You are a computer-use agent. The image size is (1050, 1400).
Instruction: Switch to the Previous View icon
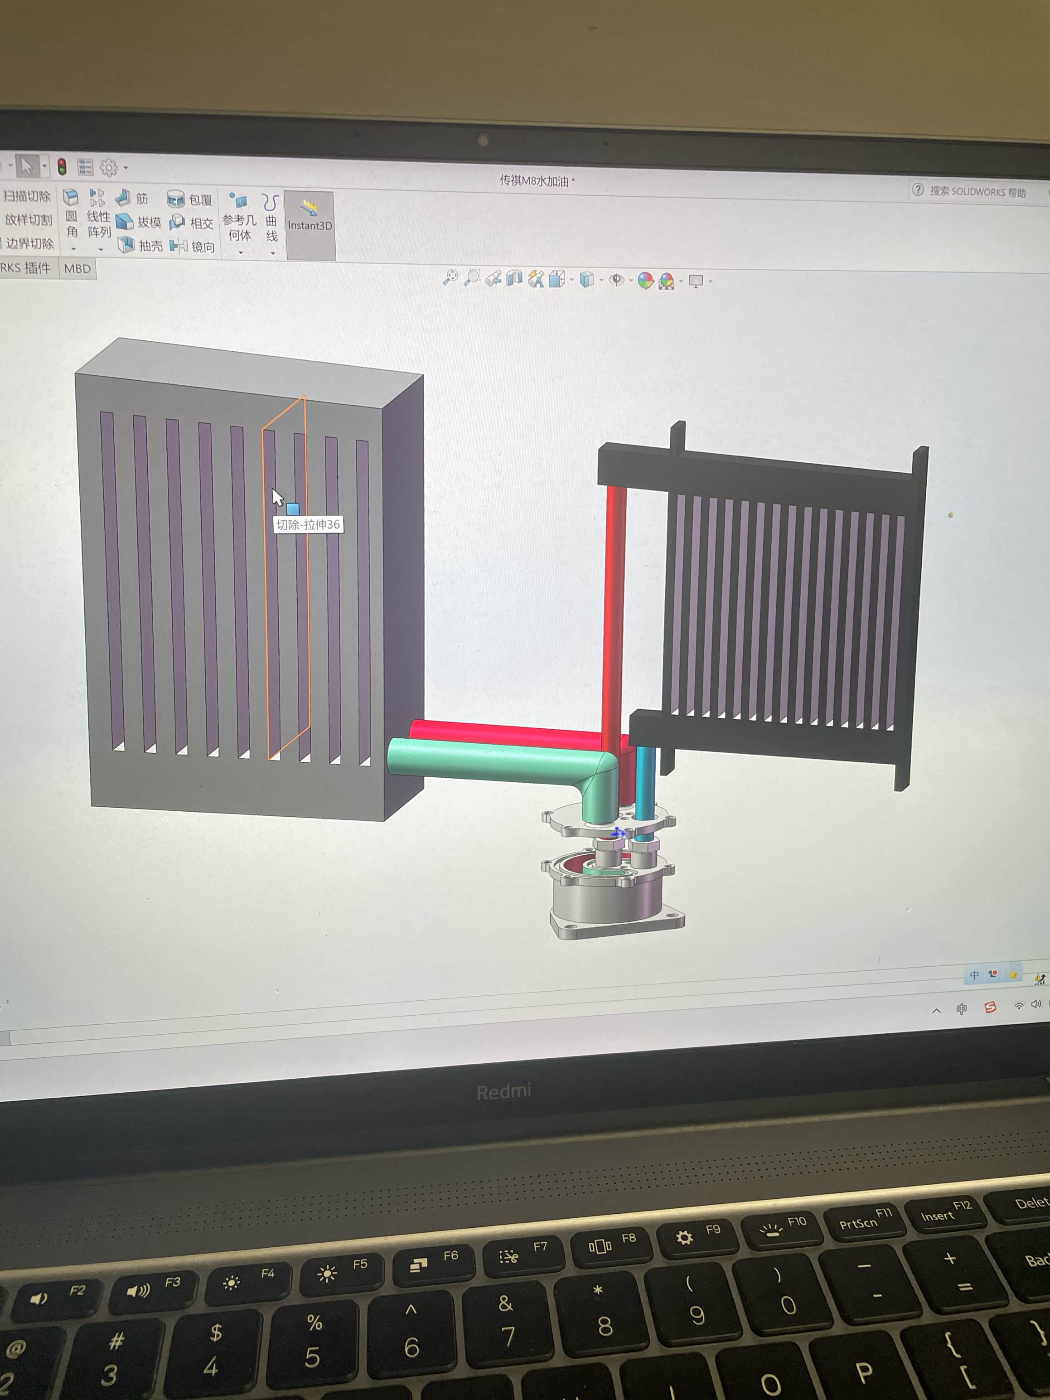(x=494, y=278)
